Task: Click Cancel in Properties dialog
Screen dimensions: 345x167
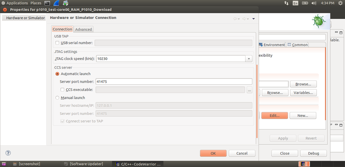Action: pos(242,153)
